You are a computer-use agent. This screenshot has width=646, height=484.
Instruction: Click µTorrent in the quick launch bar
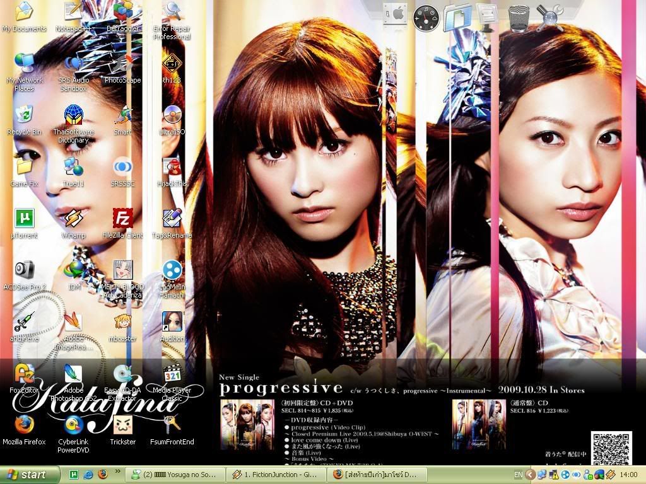pyautogui.click(x=74, y=475)
